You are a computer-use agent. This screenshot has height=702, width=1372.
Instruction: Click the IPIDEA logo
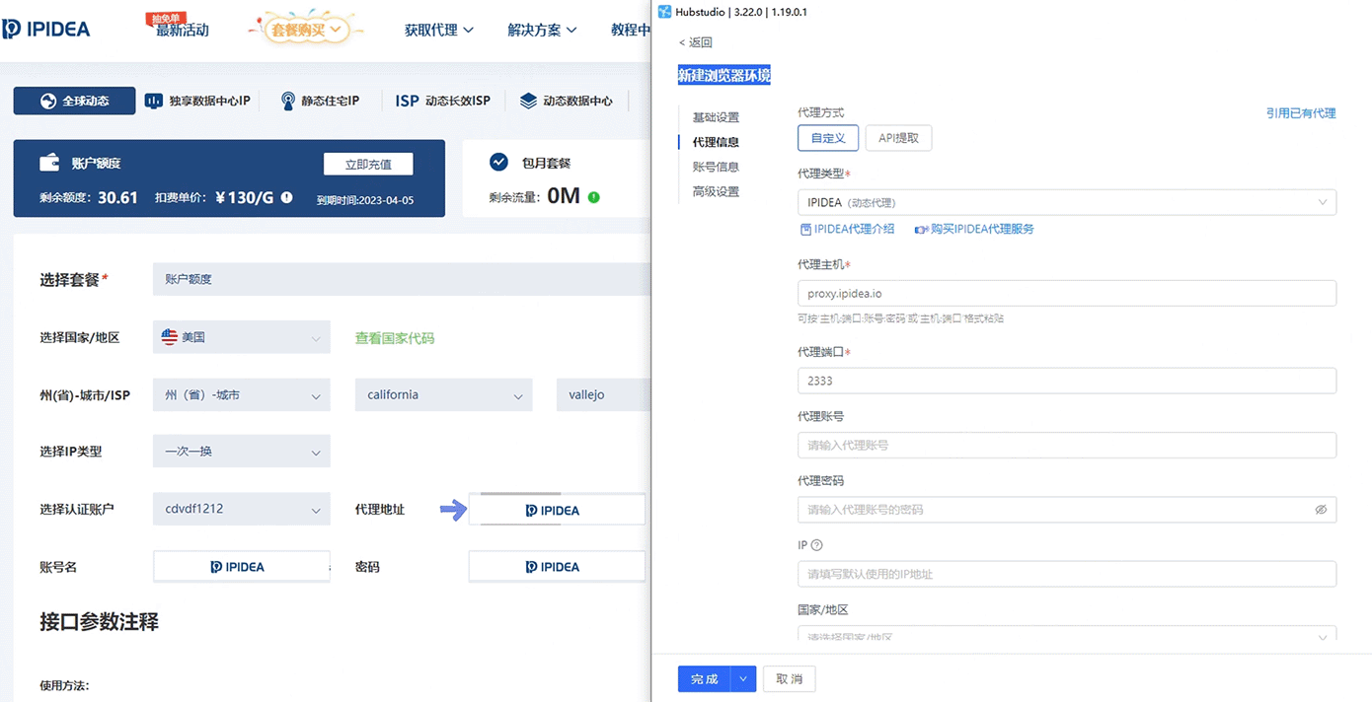point(46,29)
